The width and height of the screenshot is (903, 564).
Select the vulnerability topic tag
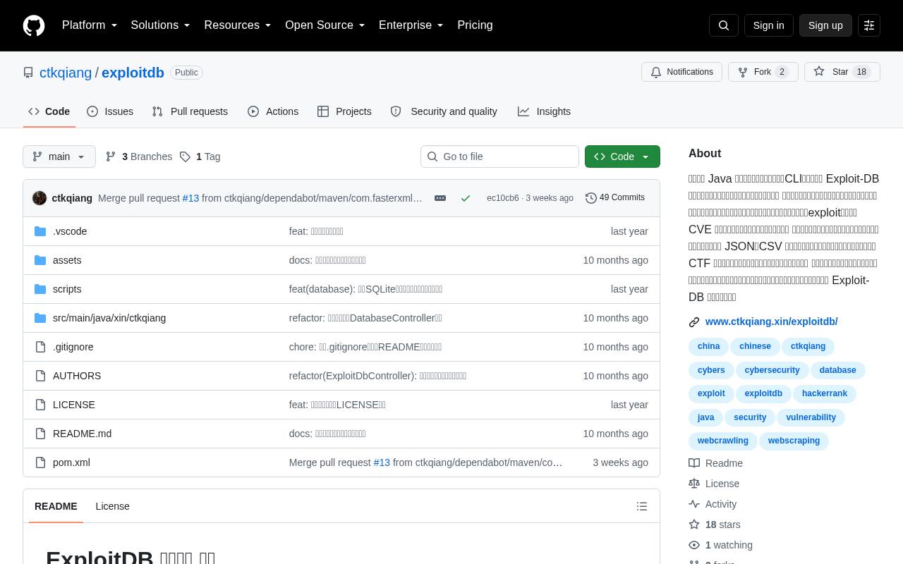811,417
